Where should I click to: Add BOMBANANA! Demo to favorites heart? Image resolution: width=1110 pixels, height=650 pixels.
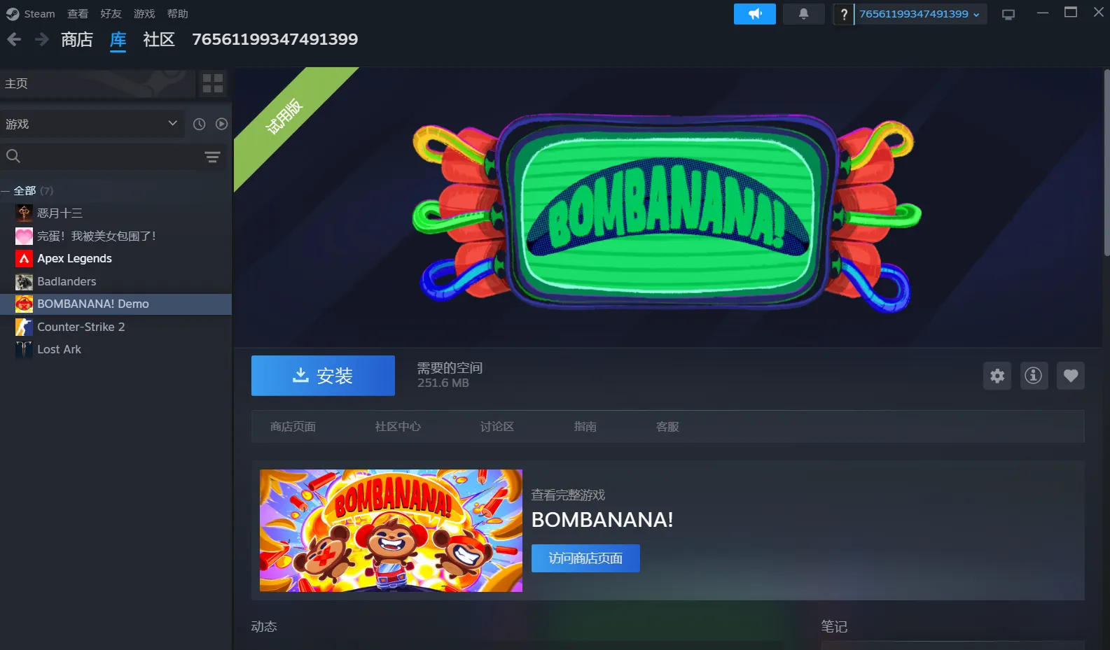coord(1071,376)
